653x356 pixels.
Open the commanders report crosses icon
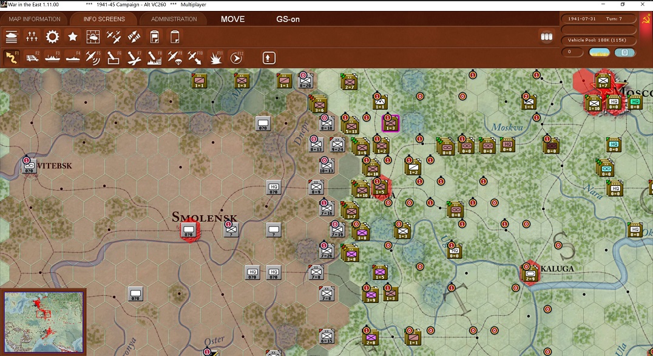pos(32,37)
